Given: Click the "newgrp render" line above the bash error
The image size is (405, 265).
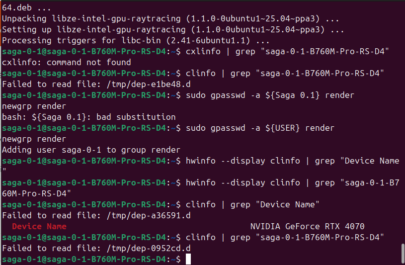Looking at the screenshot, I should click(34, 106).
